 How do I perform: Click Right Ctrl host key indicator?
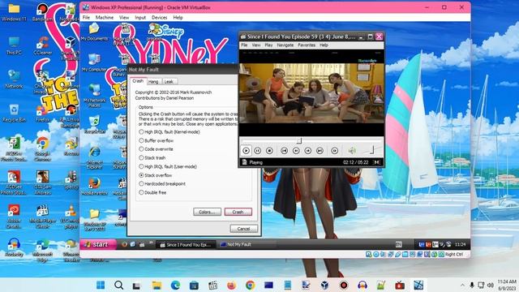tap(454, 254)
